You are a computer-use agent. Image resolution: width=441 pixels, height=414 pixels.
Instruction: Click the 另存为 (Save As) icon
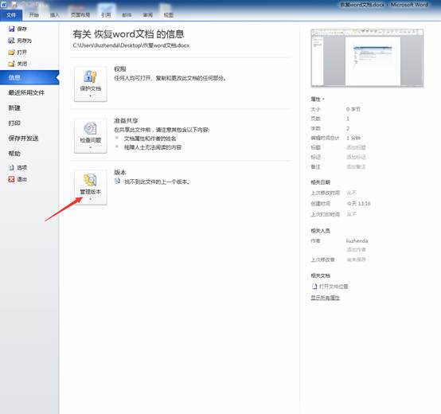click(11, 41)
